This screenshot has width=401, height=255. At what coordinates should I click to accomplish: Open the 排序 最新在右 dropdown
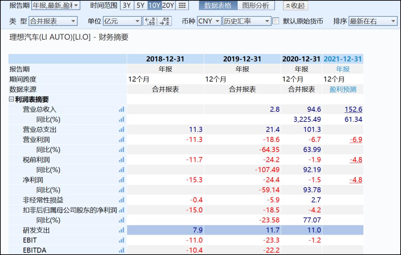[x=373, y=21]
